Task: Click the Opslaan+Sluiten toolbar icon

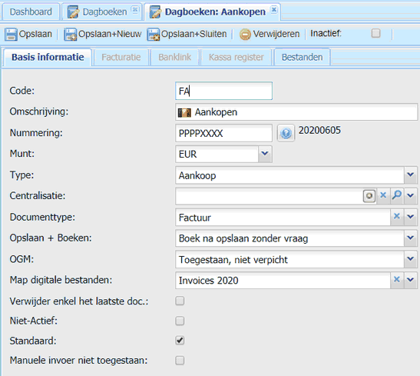Action: coord(154,35)
